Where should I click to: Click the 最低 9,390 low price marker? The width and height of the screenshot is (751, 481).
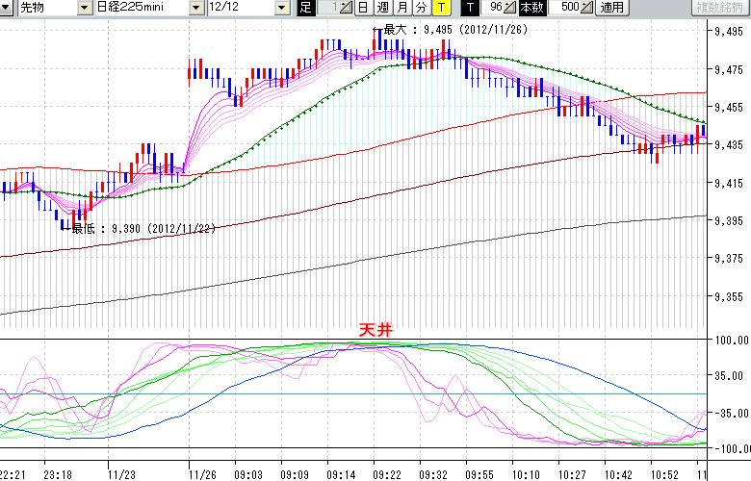pyautogui.click(x=140, y=229)
